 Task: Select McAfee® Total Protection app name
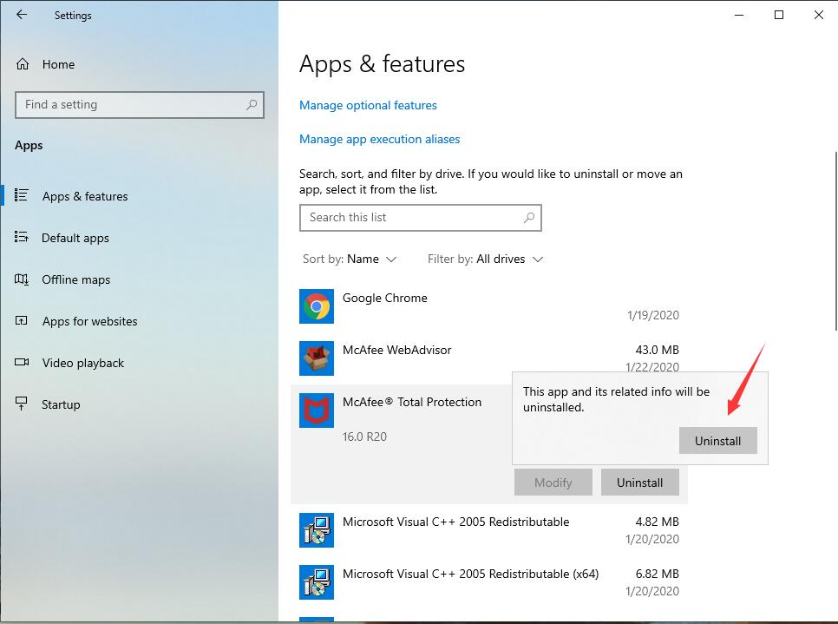(x=412, y=402)
